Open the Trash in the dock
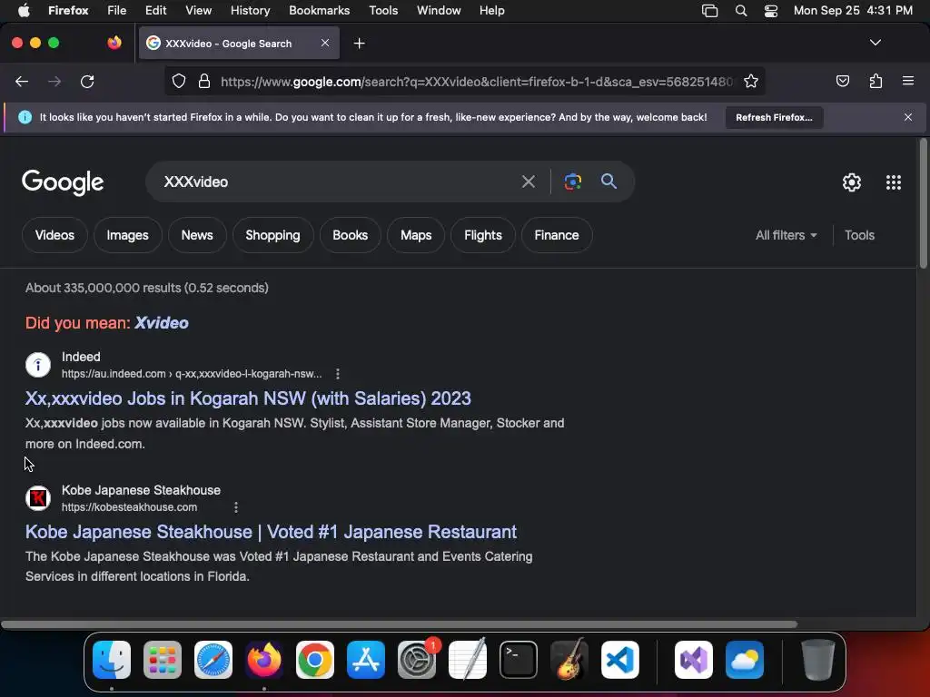 click(818, 659)
